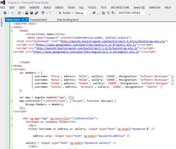Open the VIEW menu
Viewport: 176px width, 149px height.
pyautogui.click(x=22, y=8)
